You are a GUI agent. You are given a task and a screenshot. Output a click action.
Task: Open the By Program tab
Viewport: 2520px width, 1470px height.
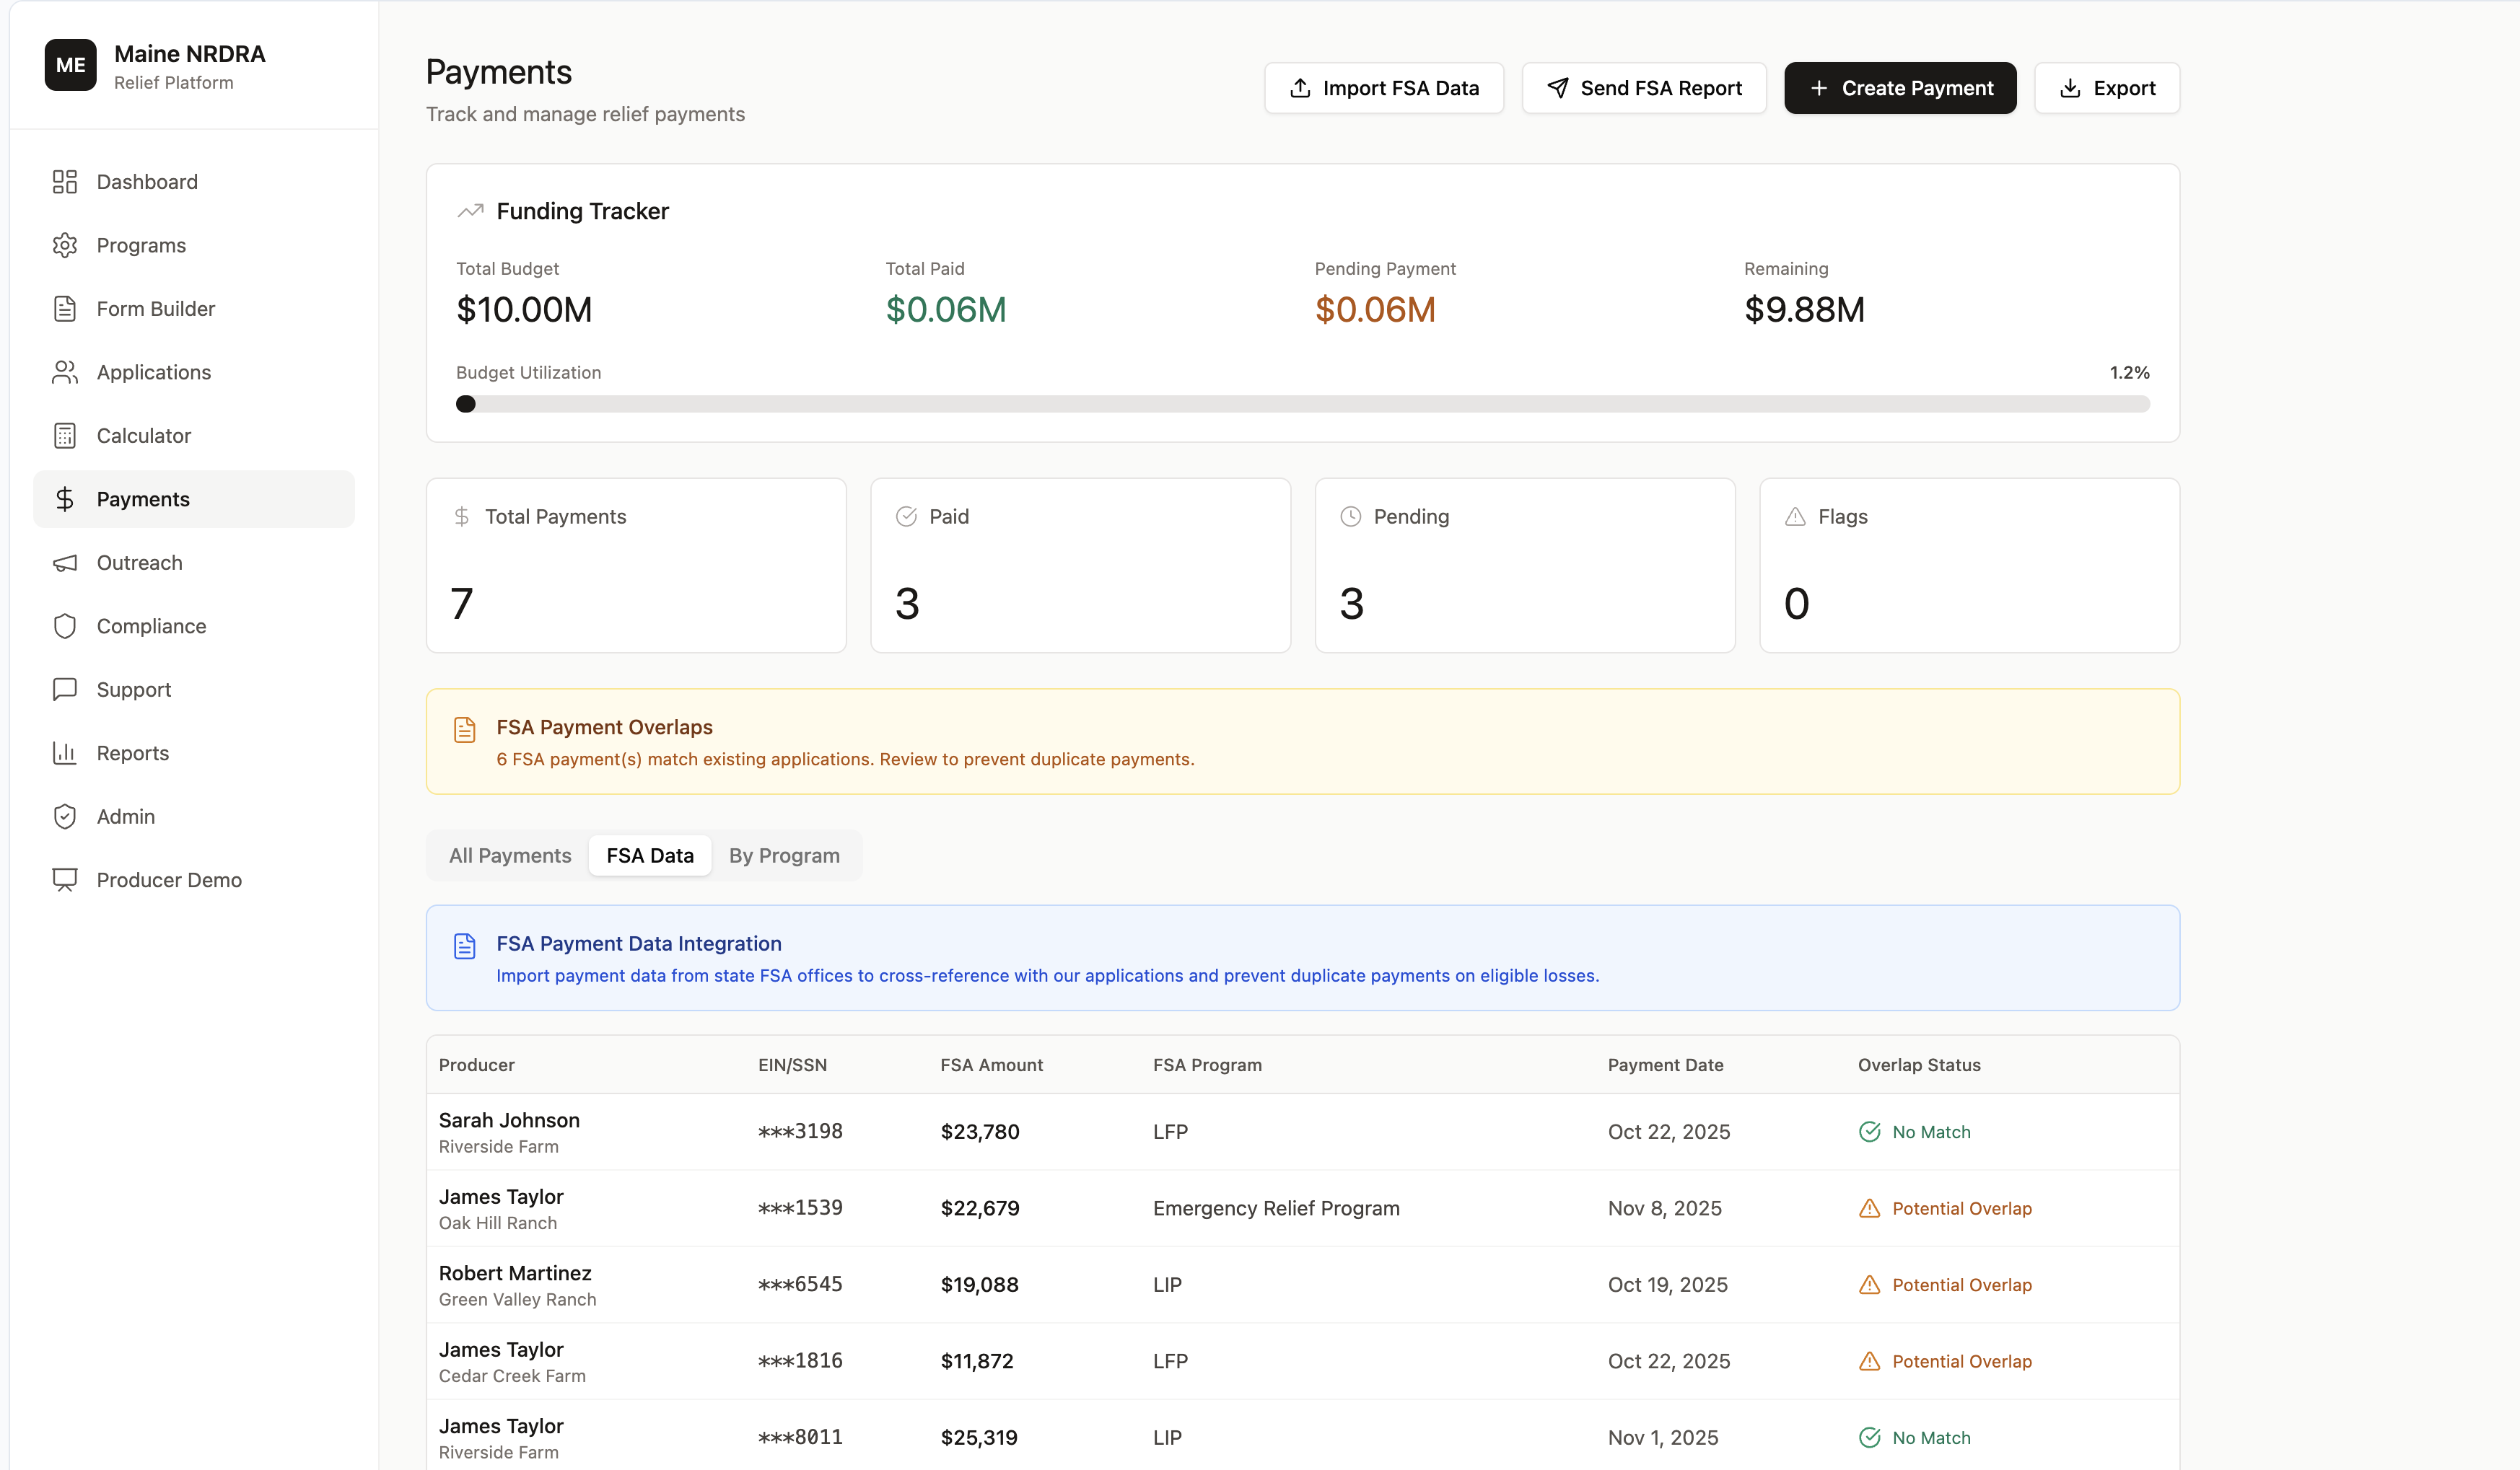784,855
